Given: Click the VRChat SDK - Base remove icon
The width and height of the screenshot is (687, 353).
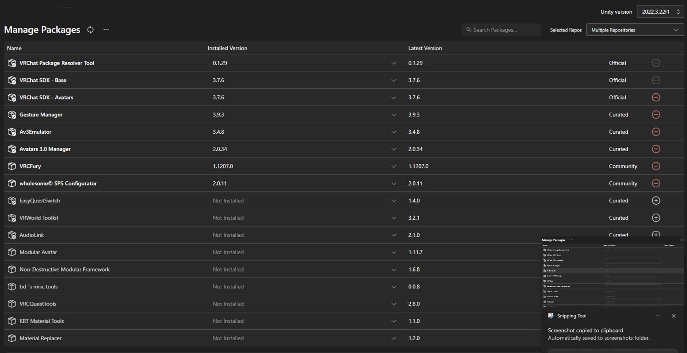Looking at the screenshot, I should tap(656, 80).
